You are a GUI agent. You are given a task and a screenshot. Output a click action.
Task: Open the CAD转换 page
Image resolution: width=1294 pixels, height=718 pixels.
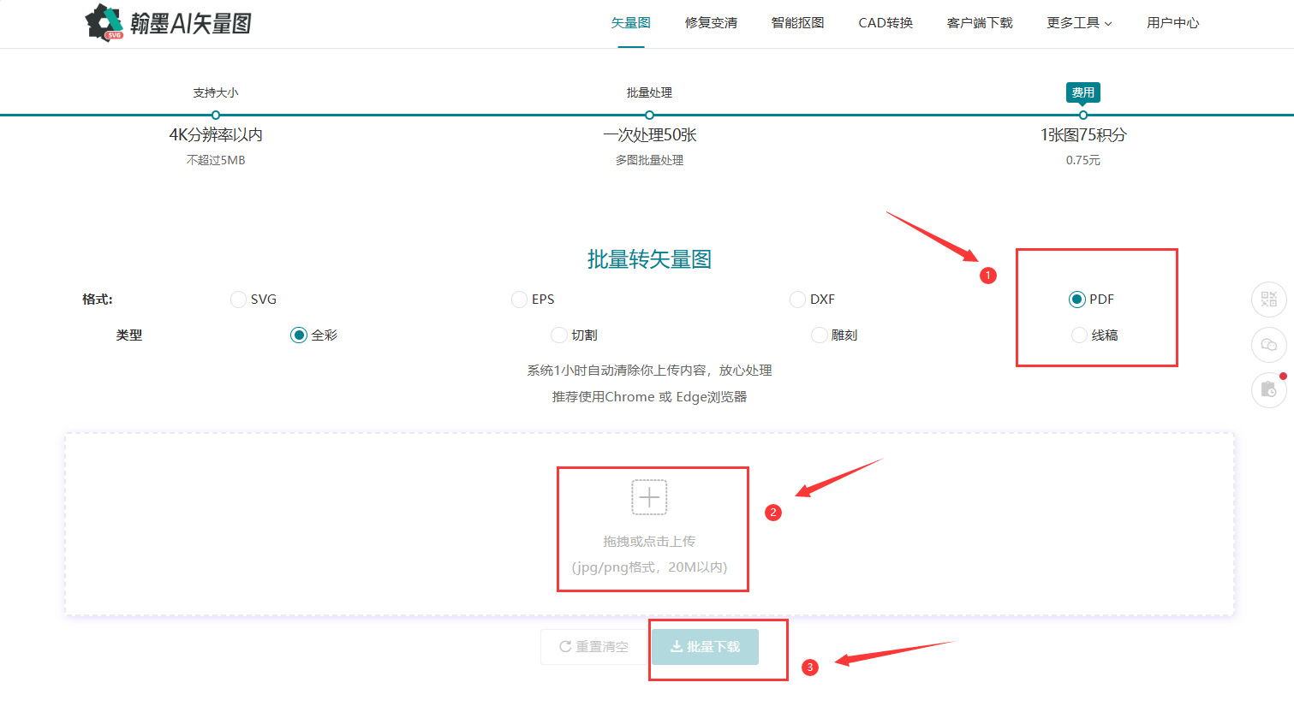pos(886,23)
